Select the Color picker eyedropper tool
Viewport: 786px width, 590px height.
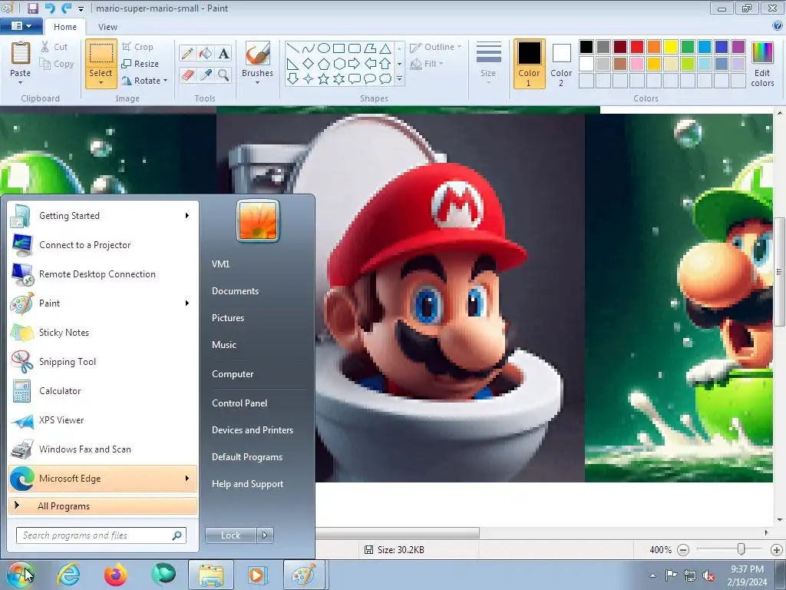206,75
